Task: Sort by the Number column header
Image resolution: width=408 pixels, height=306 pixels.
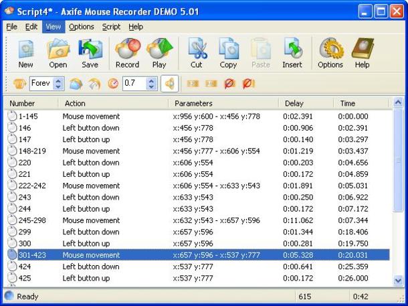Action: pos(31,103)
